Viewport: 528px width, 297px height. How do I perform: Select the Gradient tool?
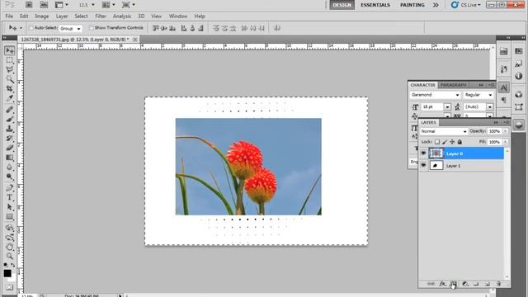pyautogui.click(x=9, y=158)
